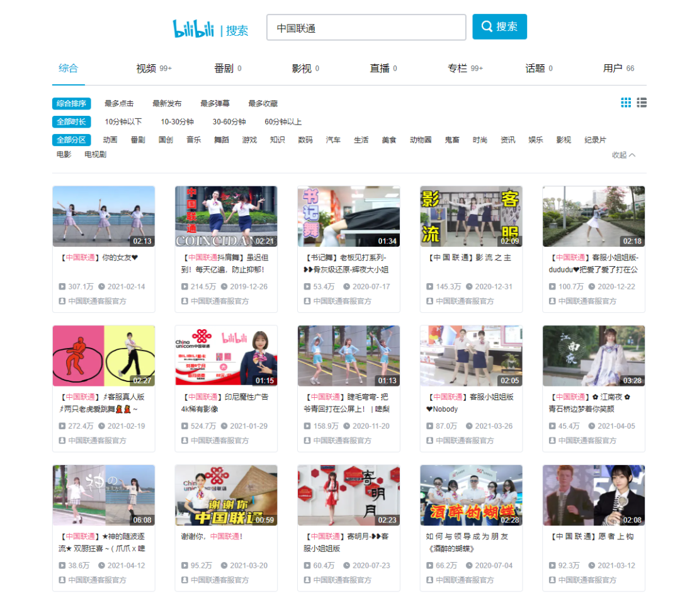Filter by 电视剧 category
Viewport: 680px width, 596px height.
point(96,155)
